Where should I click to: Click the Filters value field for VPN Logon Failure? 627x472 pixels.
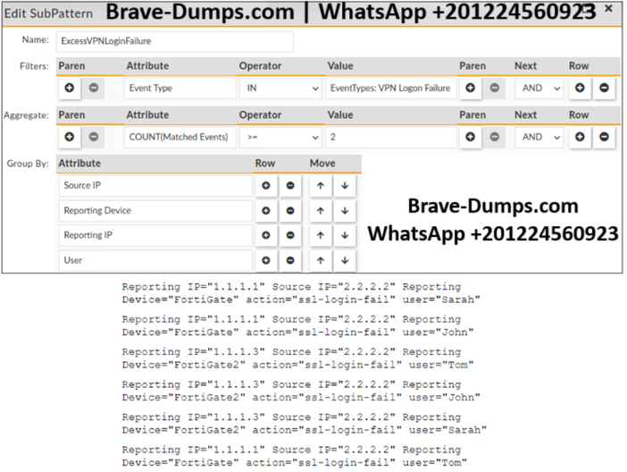pyautogui.click(x=390, y=88)
